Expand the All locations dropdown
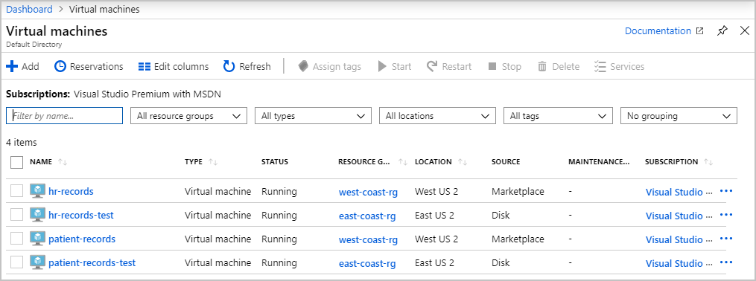The height and width of the screenshot is (281, 756). [437, 115]
